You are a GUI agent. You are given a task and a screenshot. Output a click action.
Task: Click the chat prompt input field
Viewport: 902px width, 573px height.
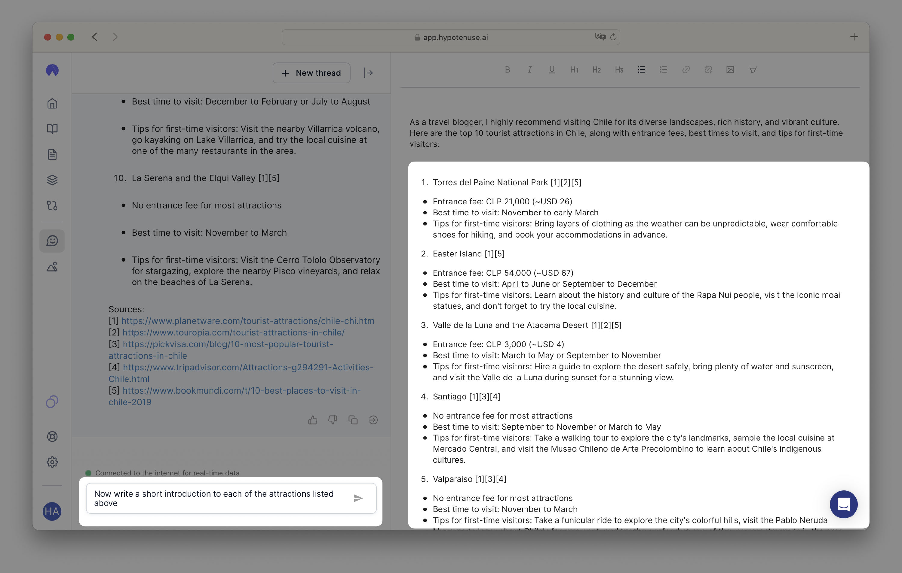click(x=217, y=498)
